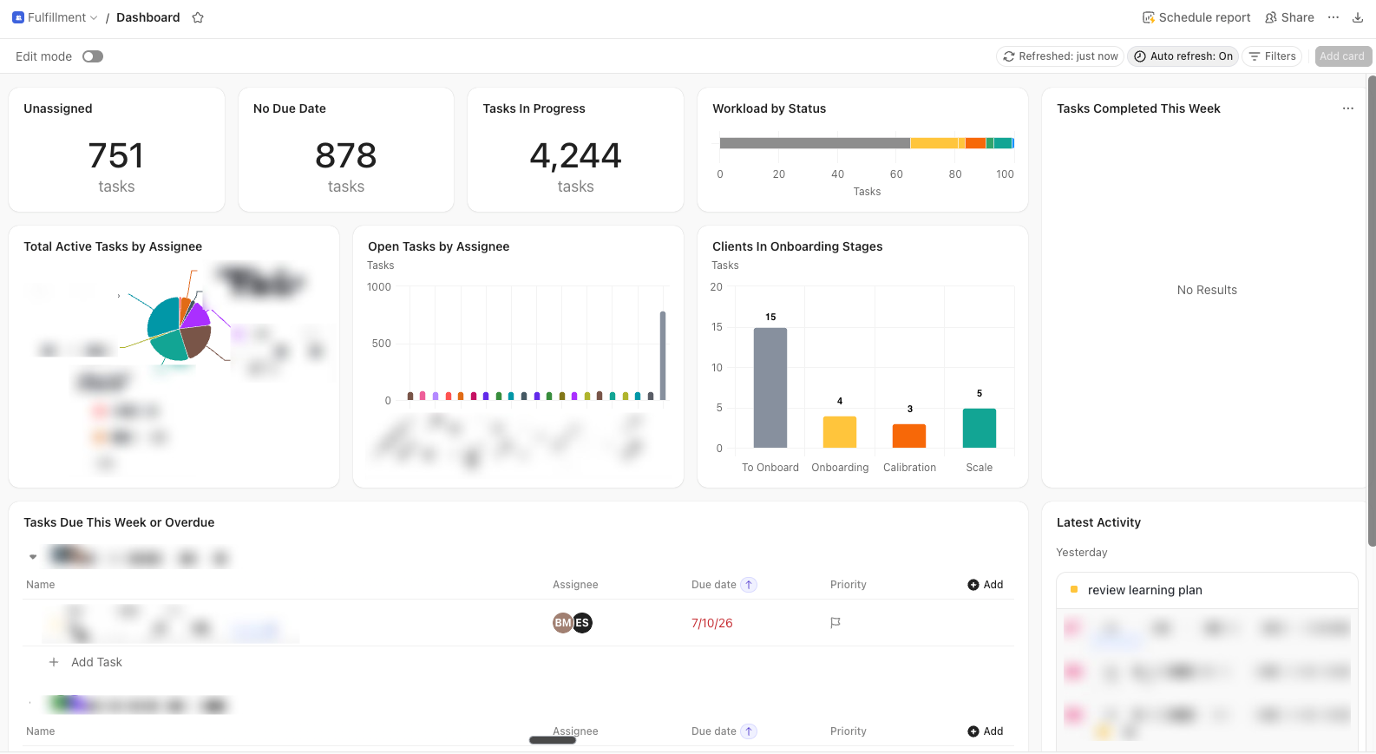Click Schedule report
Viewport: 1376px width, 754px height.
(x=1196, y=17)
